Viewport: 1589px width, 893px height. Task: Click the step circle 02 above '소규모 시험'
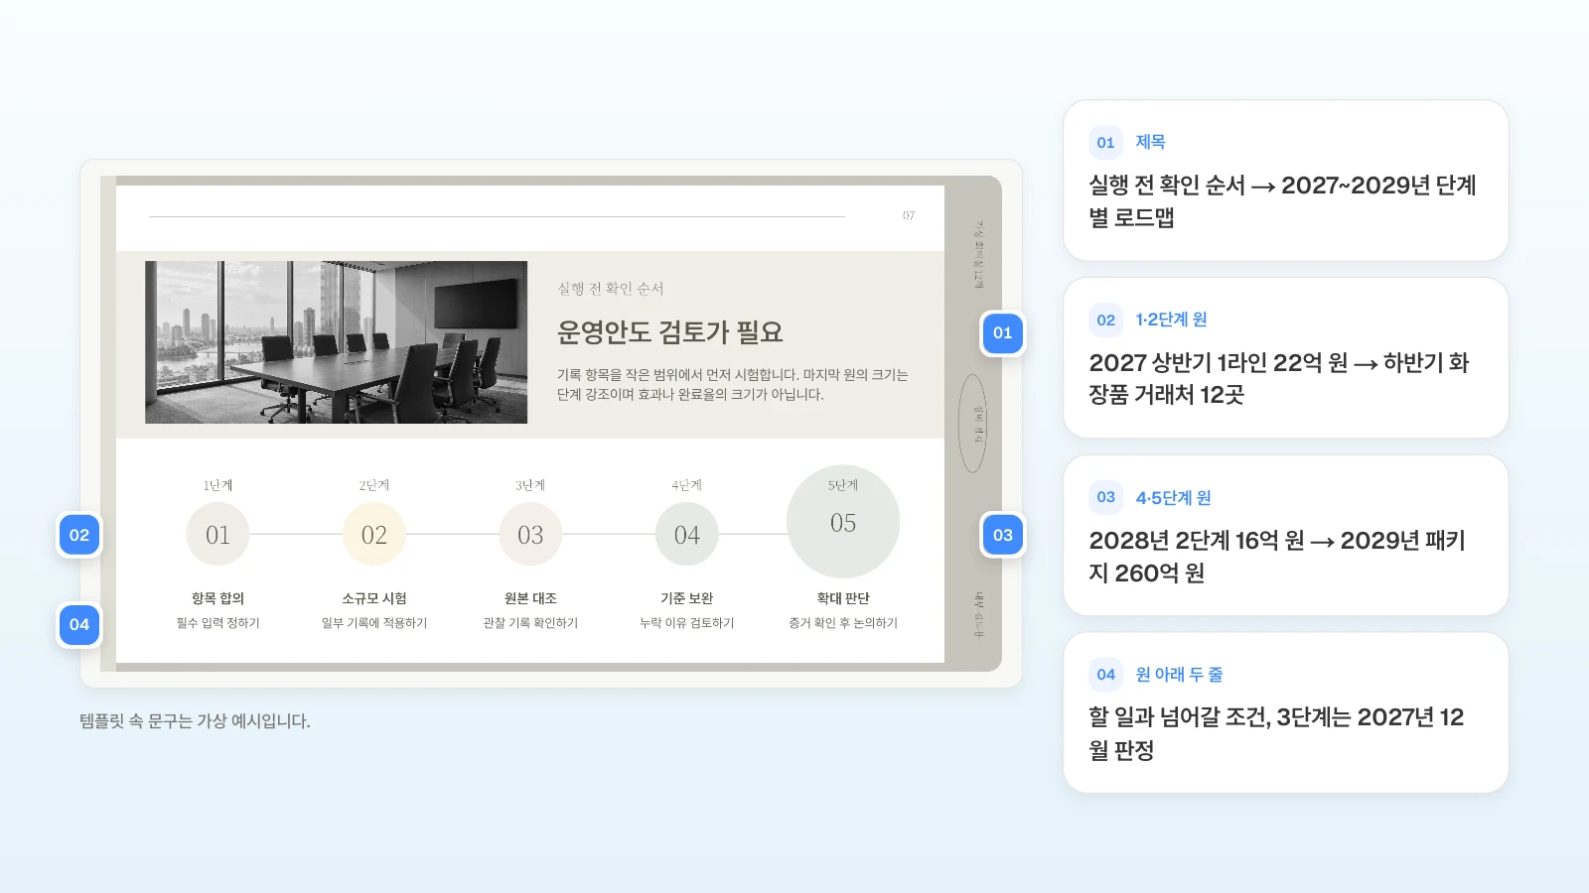click(374, 535)
